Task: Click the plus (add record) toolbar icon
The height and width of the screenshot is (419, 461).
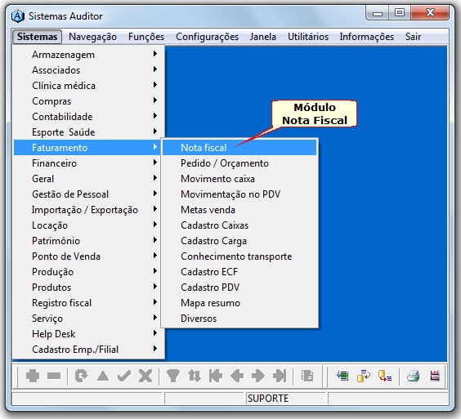Action: tap(33, 376)
